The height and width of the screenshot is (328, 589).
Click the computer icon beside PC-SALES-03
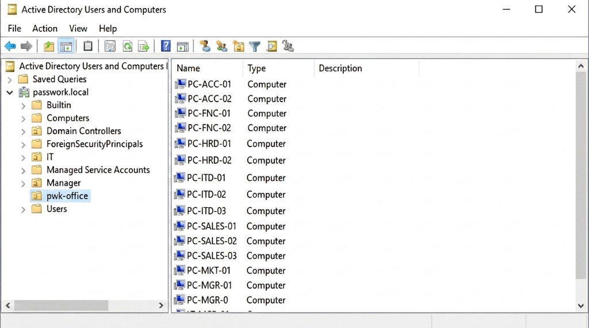(x=180, y=255)
